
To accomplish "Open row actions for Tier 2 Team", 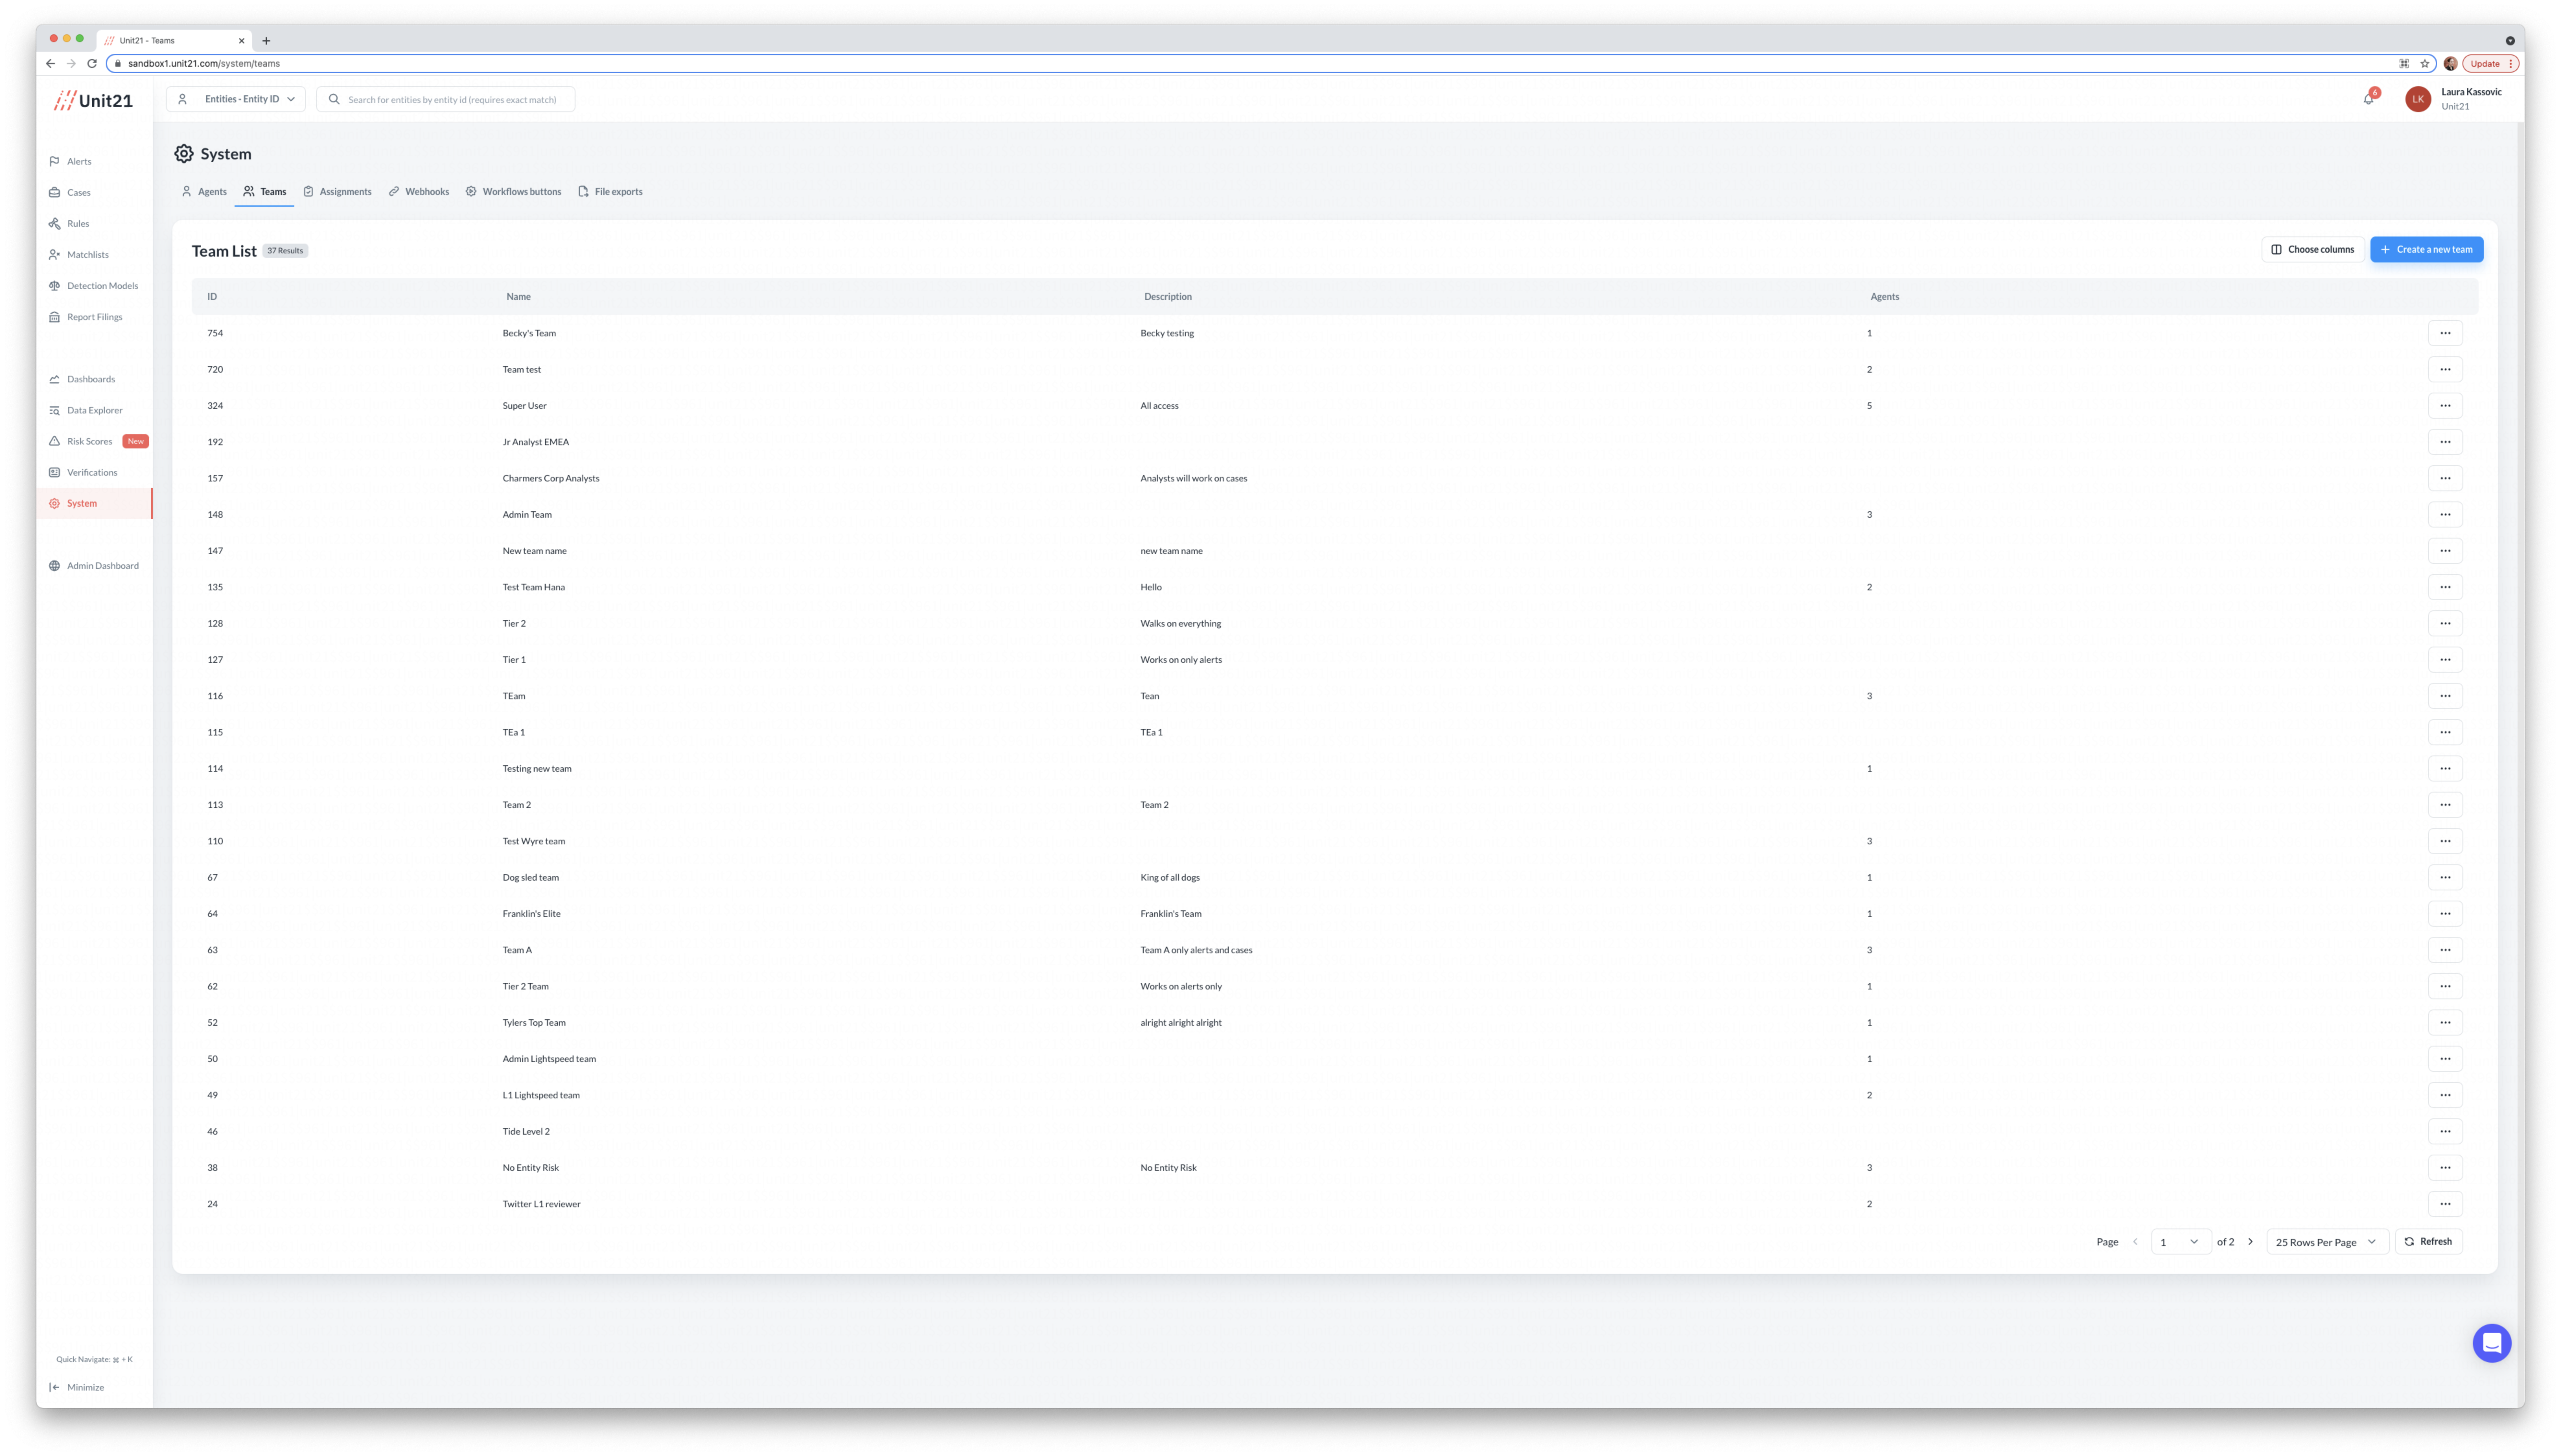I will click(2445, 986).
